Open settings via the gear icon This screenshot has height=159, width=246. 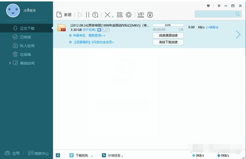pos(129,15)
